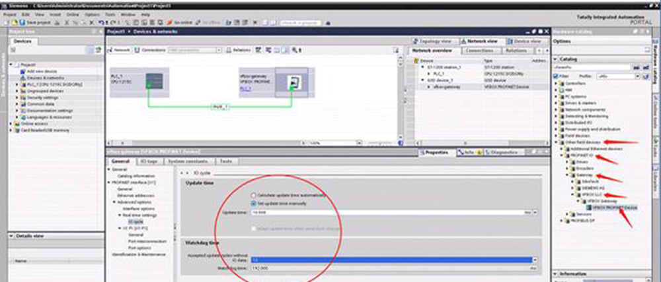Expand PROFIBUS DP folder in catalog

[562, 220]
